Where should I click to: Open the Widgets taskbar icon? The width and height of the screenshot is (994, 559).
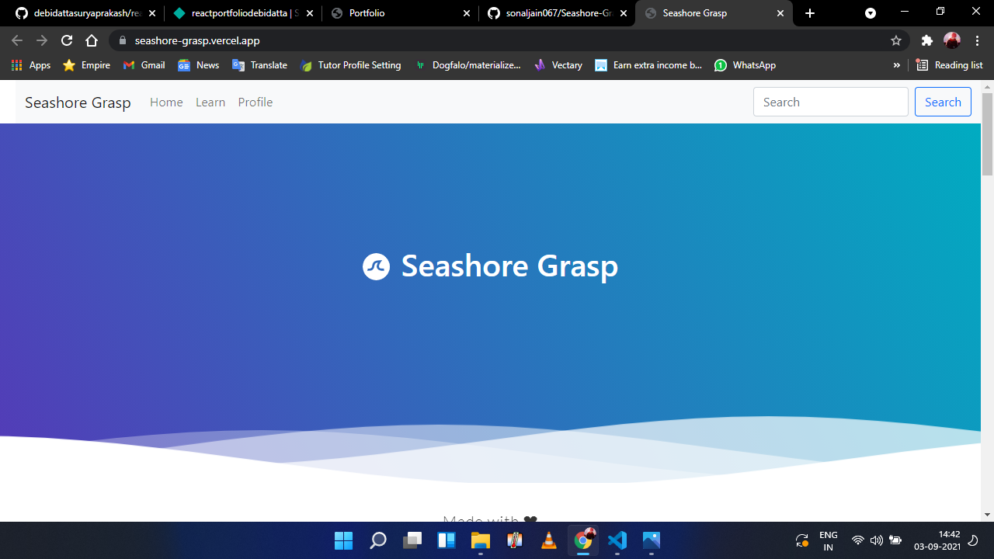pos(446,540)
